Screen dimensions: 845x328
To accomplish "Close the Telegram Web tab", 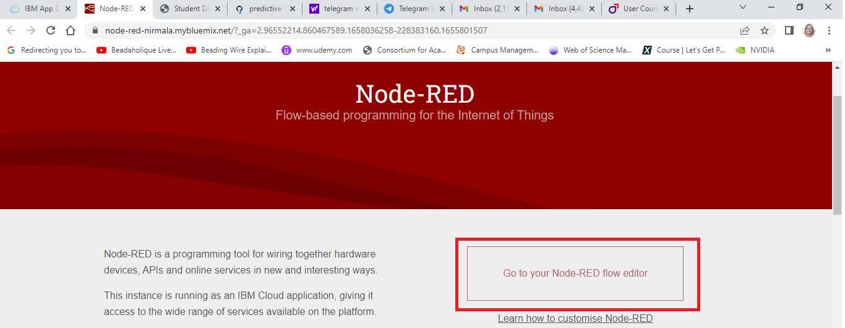I will click(442, 9).
